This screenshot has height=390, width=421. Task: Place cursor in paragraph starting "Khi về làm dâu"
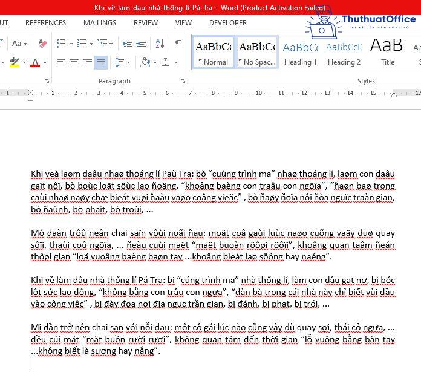213,292
